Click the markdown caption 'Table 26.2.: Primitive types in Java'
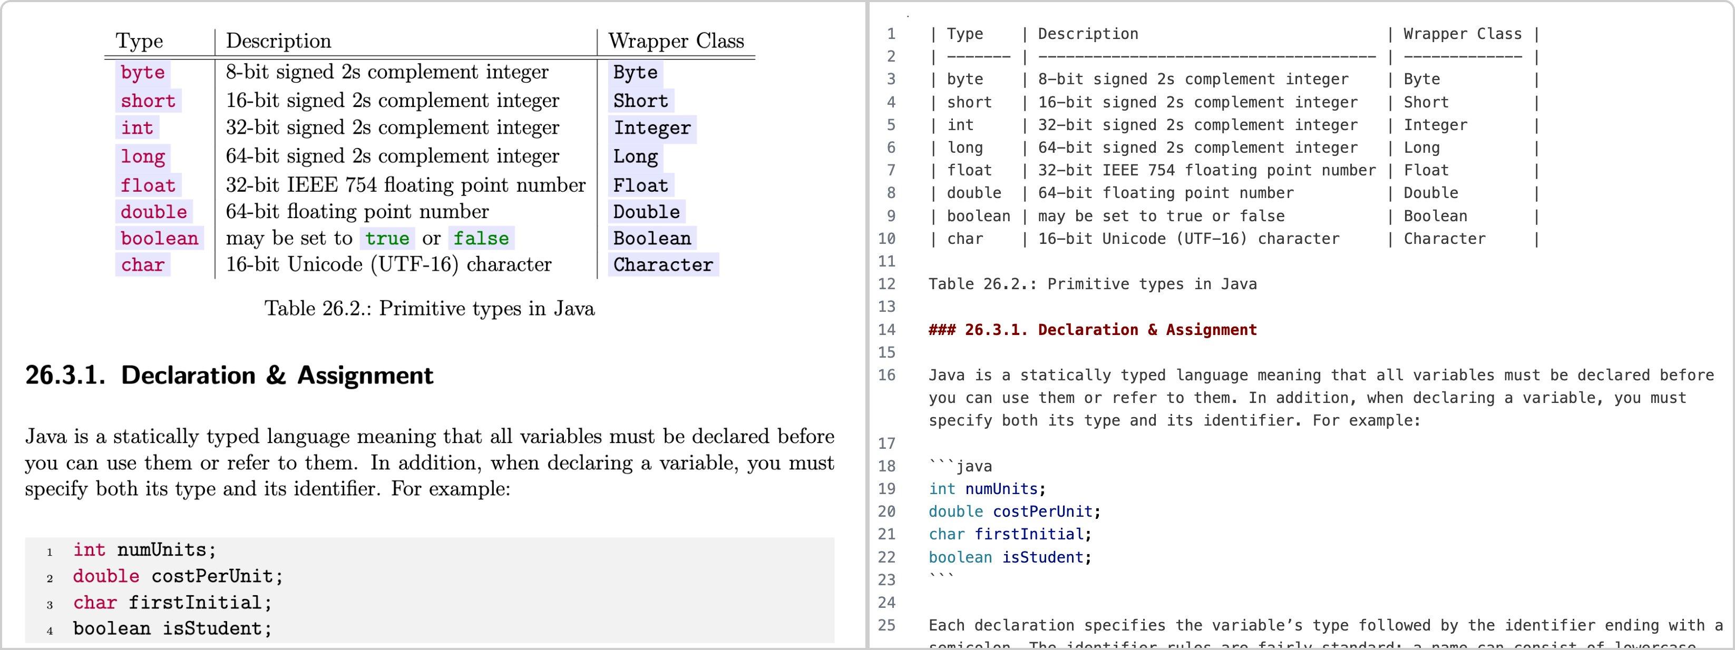1735x650 pixels. pos(1093,284)
